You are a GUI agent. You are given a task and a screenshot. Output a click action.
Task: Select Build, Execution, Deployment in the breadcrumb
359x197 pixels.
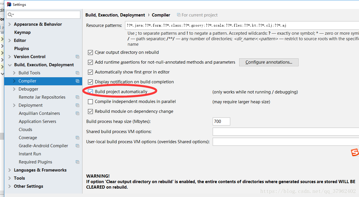click(x=115, y=15)
